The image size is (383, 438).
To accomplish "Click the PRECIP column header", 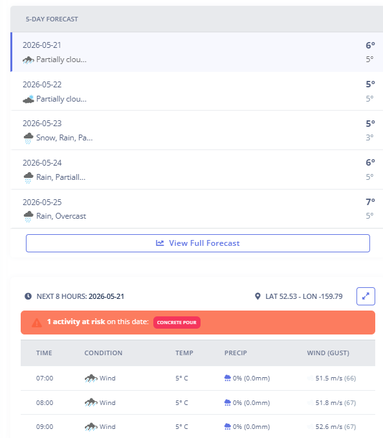I will (235, 353).
